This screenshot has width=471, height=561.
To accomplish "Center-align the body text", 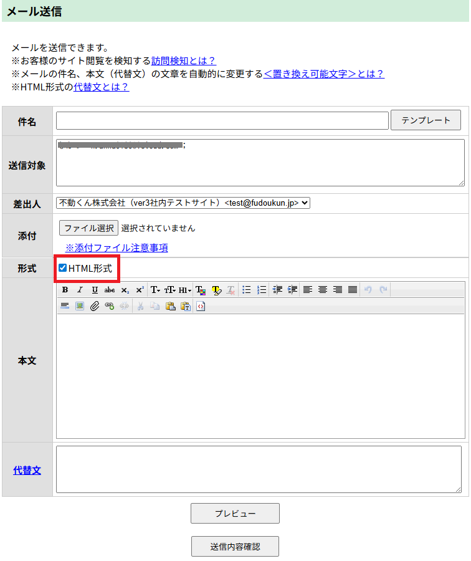I will pos(323,290).
